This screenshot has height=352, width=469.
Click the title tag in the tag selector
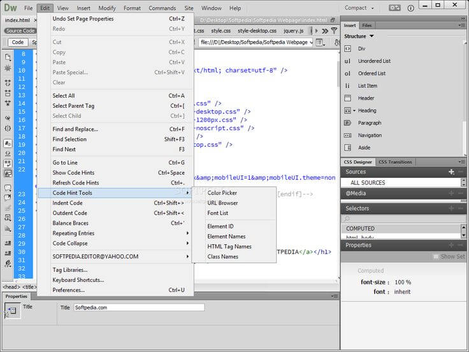coord(29,287)
